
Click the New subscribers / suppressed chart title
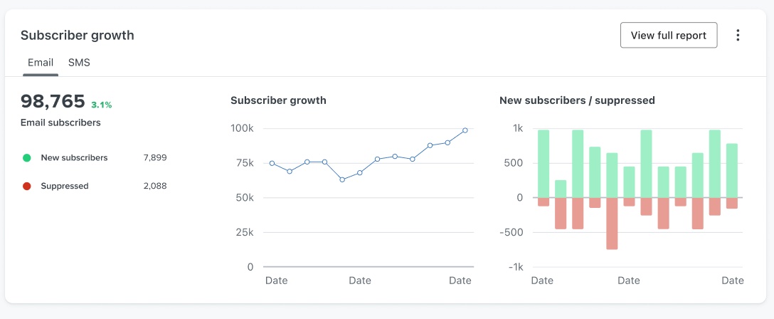tap(577, 100)
